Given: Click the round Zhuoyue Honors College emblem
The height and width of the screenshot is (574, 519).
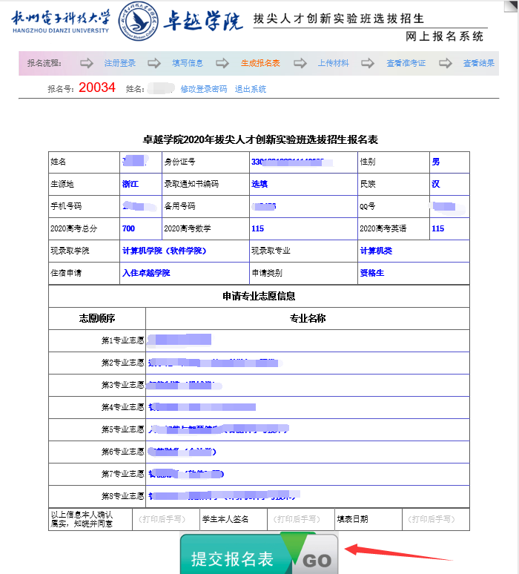Looking at the screenshot, I should click(139, 21).
